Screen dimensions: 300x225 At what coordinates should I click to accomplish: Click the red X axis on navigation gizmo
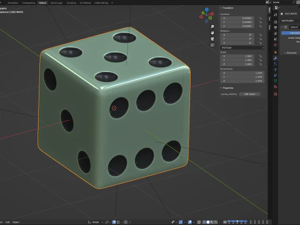pos(212,14)
